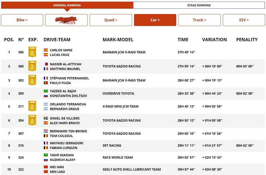Click the POS. column header

pos(9,40)
